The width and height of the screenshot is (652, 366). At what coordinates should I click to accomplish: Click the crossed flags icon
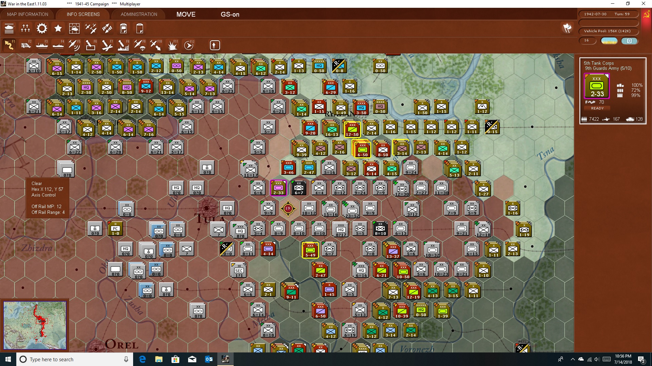tap(567, 28)
